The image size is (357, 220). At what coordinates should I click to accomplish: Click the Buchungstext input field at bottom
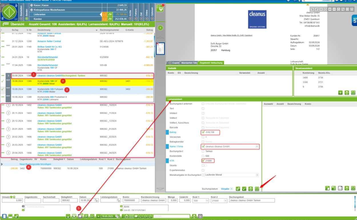(x=252, y=201)
